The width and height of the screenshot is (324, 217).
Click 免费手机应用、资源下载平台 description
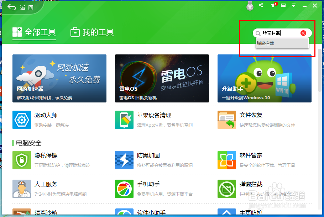pyautogui.click(x=165, y=194)
